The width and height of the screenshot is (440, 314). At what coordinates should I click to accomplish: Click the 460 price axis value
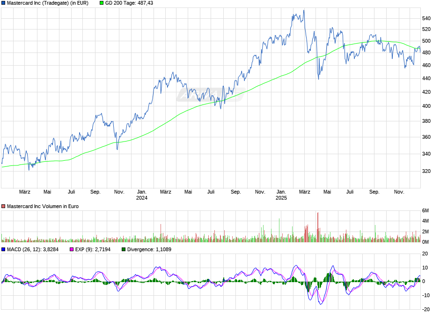point(426,65)
